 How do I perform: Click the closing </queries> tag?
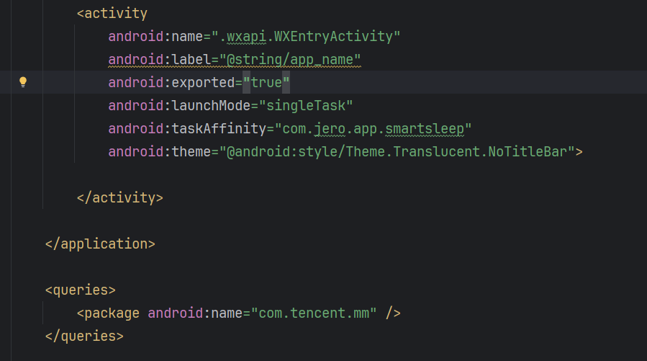pos(84,337)
